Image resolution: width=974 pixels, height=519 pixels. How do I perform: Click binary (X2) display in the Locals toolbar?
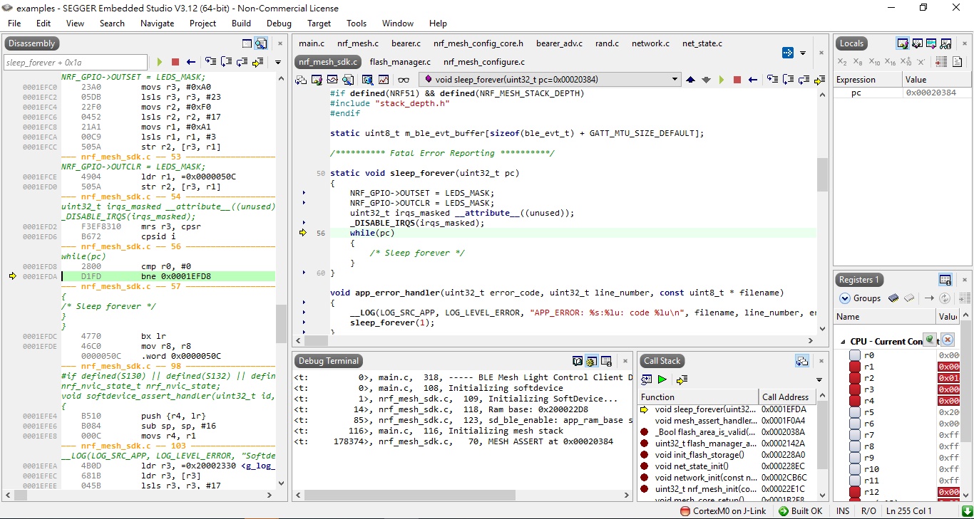843,62
